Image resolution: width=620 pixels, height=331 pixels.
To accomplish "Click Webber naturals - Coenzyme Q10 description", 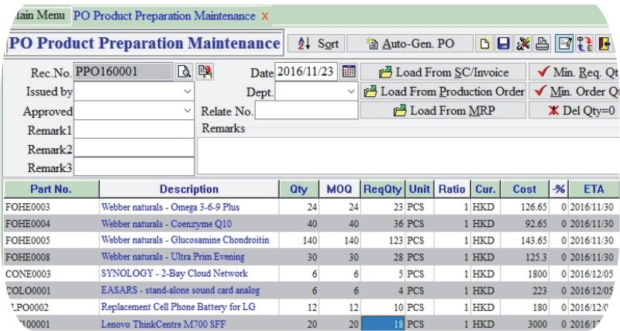I will (x=167, y=223).
